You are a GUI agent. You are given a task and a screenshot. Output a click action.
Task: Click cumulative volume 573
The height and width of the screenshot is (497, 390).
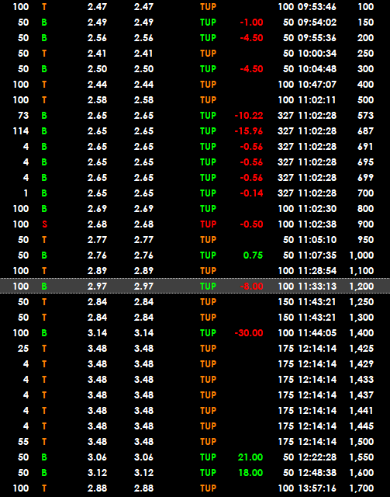pyautogui.click(x=366, y=116)
